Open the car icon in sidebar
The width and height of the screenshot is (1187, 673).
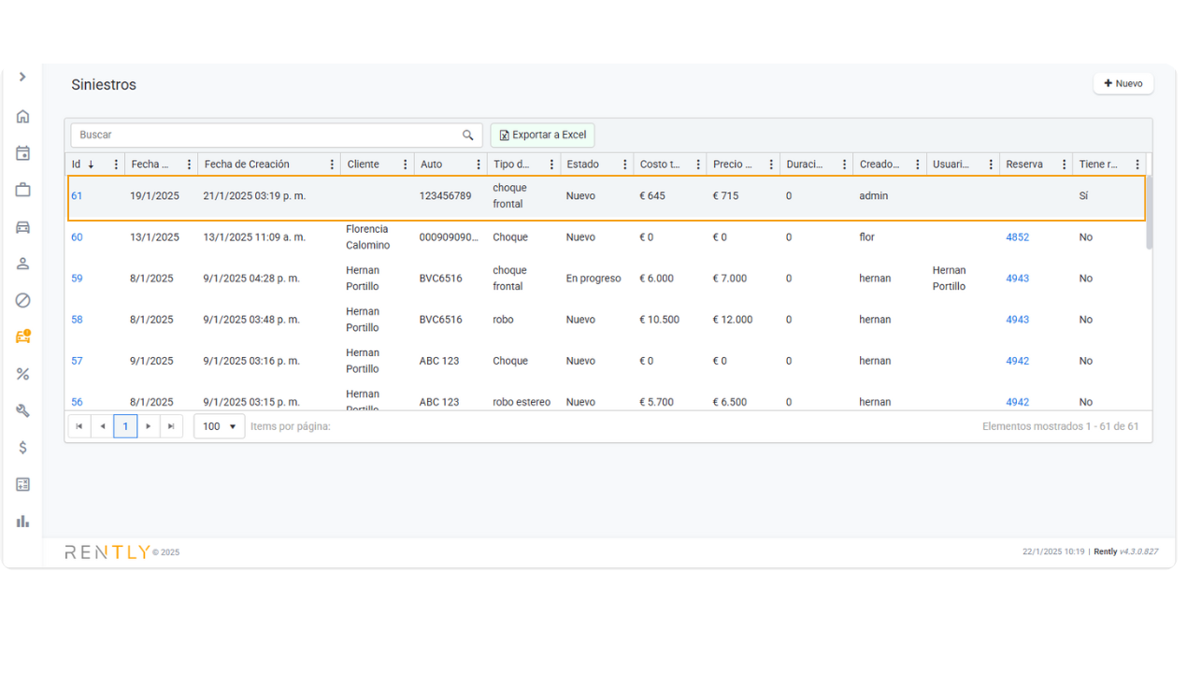click(23, 227)
